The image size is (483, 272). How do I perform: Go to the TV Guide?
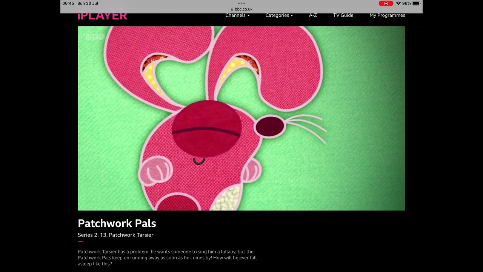pyautogui.click(x=343, y=15)
